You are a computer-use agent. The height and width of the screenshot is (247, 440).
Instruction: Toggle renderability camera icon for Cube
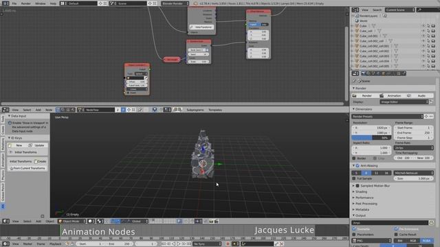pos(433,26)
